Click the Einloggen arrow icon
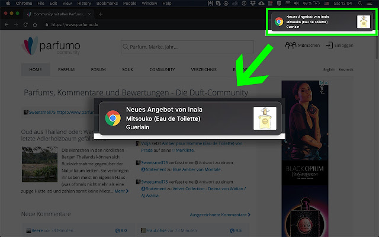 (329, 45)
